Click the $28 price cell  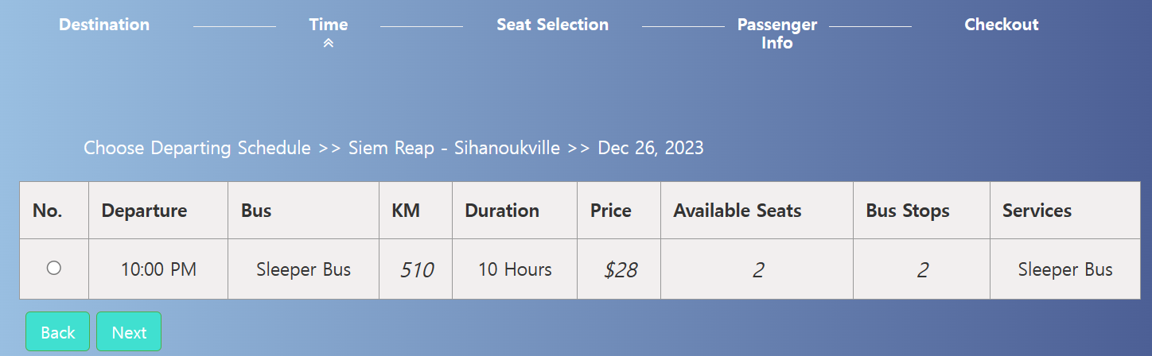pos(621,270)
